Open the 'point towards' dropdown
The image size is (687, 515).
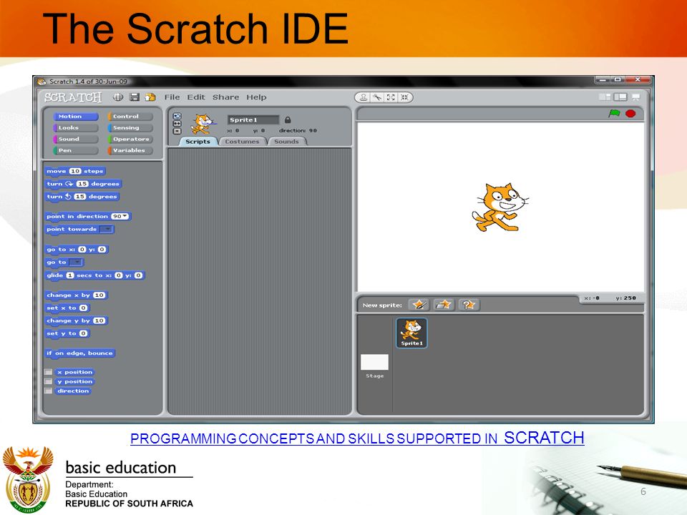(106, 229)
